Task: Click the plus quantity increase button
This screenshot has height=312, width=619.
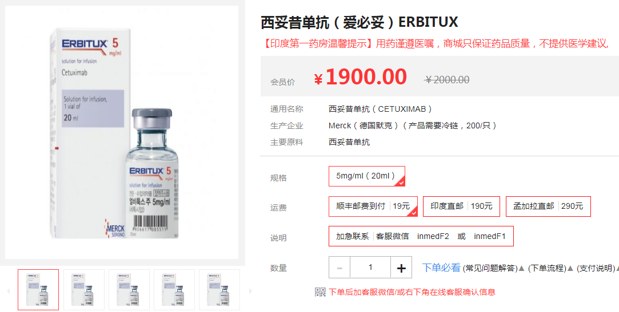Action: [401, 268]
